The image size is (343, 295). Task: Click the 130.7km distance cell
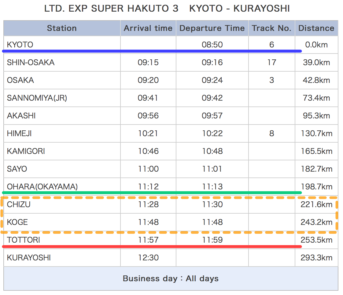[x=316, y=133]
